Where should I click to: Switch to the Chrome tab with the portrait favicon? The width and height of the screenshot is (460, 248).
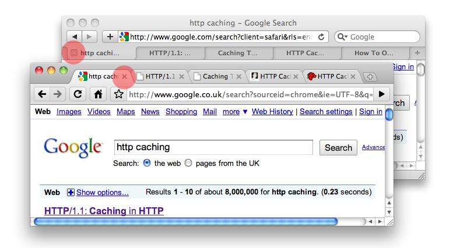click(x=274, y=76)
